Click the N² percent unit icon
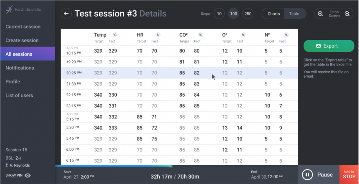 pos(286,35)
